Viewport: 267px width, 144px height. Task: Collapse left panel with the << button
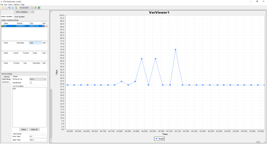coord(32,12)
